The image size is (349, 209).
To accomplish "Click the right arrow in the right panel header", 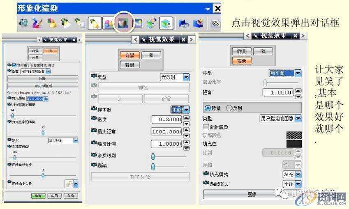I will point(303,36).
